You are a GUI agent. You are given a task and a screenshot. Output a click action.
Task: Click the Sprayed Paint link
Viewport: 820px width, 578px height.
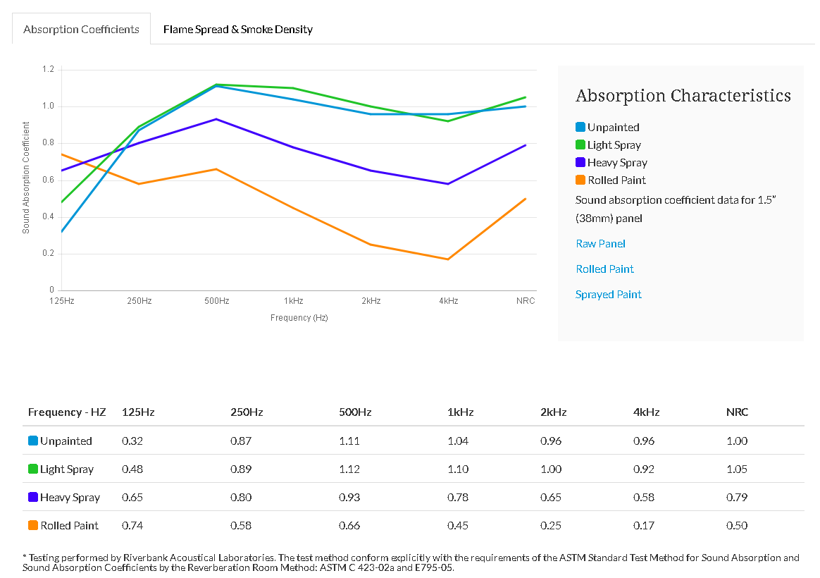click(608, 295)
